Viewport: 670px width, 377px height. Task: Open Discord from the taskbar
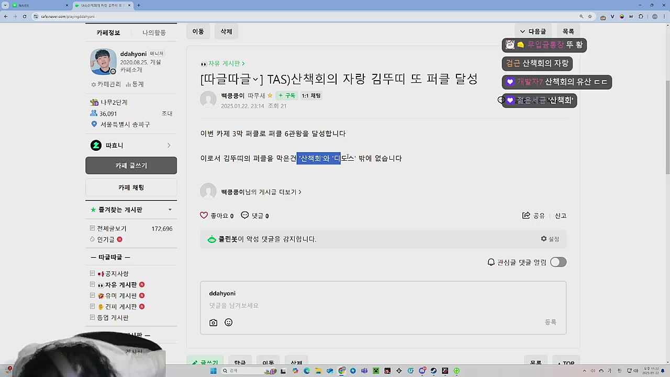click(x=422, y=371)
